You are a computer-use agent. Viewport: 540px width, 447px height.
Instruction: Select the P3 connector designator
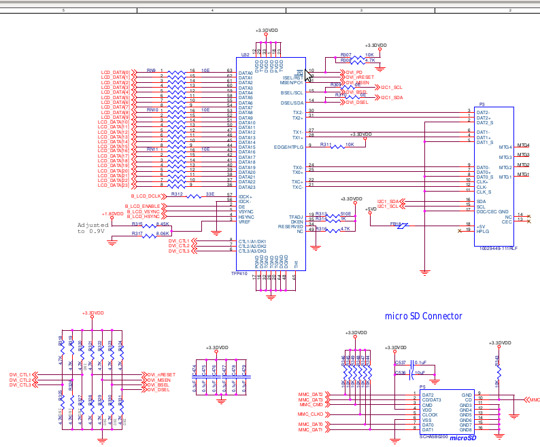point(482,104)
